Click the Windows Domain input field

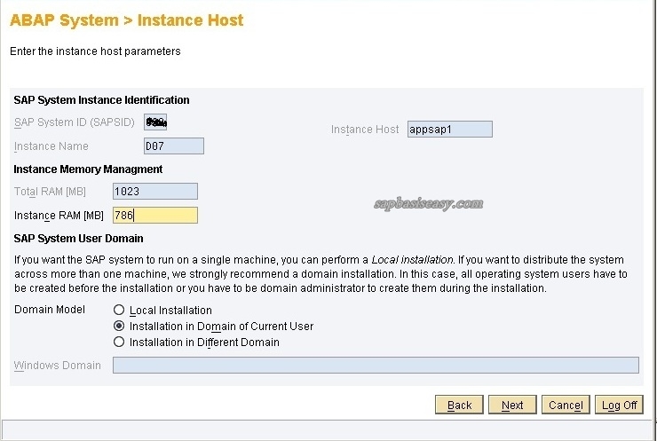376,365
